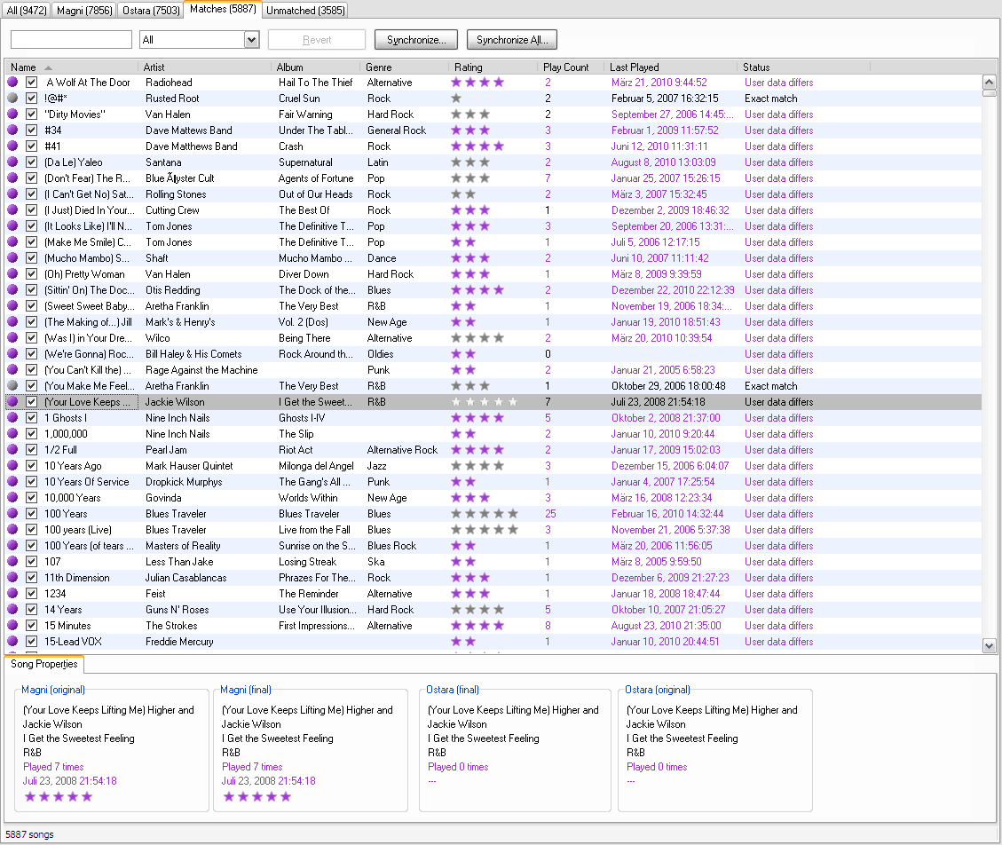Click purple status dot for 15 Minutes

(12, 625)
